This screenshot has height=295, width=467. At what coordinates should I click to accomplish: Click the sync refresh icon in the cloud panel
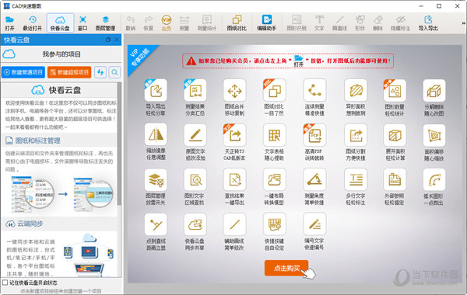(100, 72)
